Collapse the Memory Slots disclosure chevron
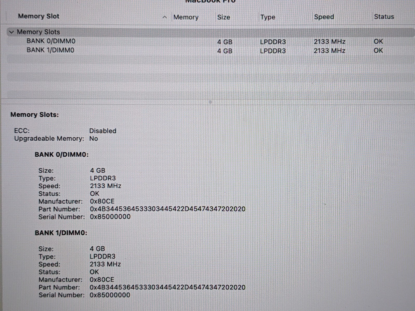Screen dimensions: 415x311 [11, 32]
